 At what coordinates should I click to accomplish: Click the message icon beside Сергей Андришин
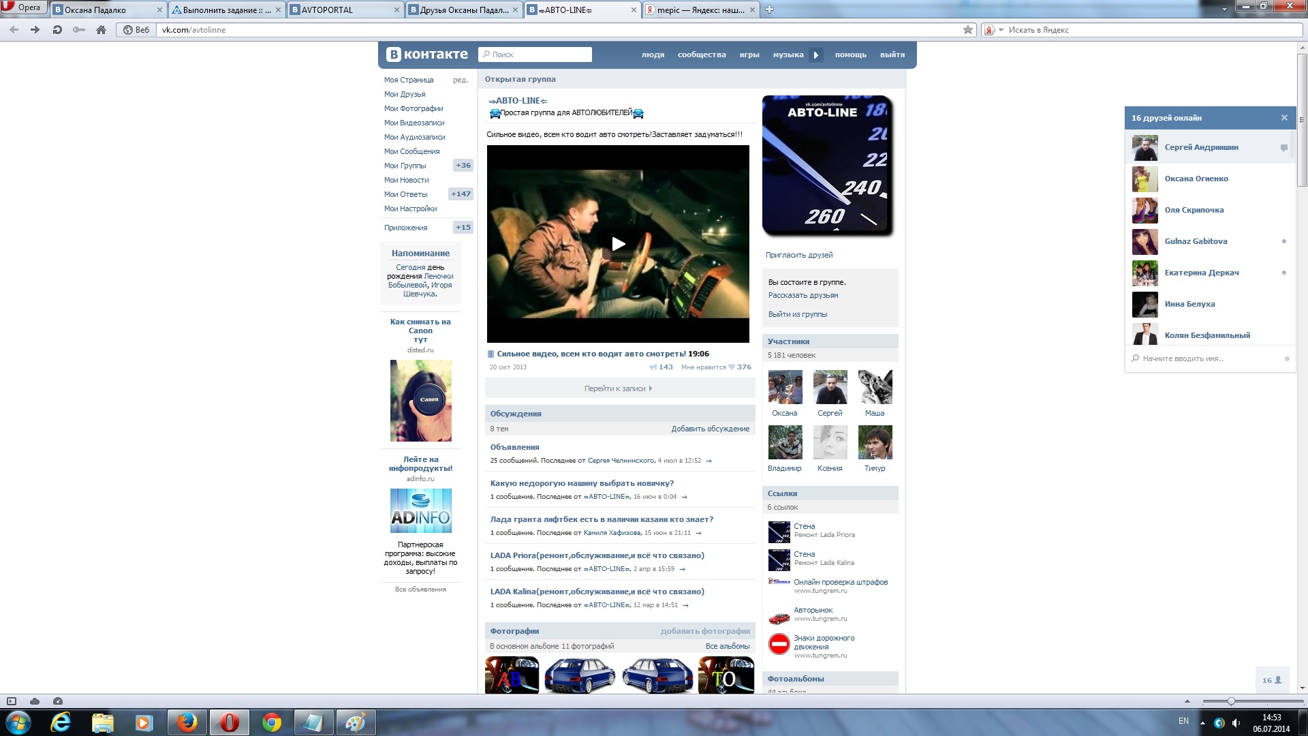click(x=1283, y=148)
